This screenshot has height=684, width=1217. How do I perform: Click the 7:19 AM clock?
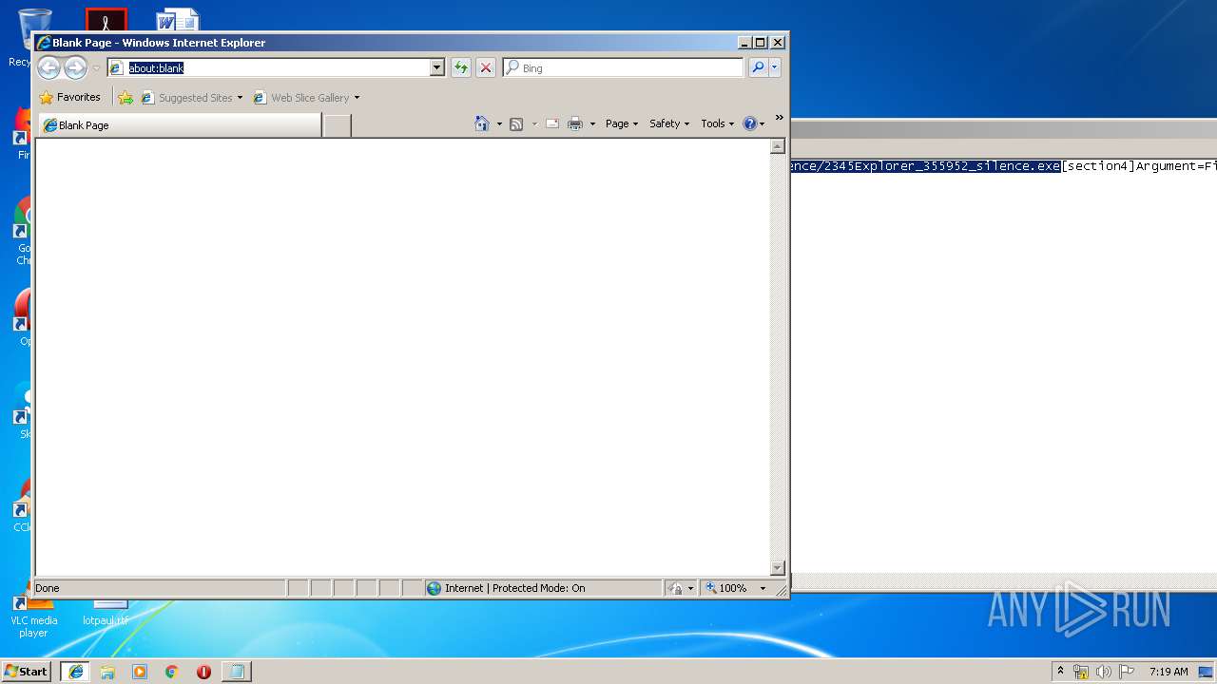point(1169,672)
